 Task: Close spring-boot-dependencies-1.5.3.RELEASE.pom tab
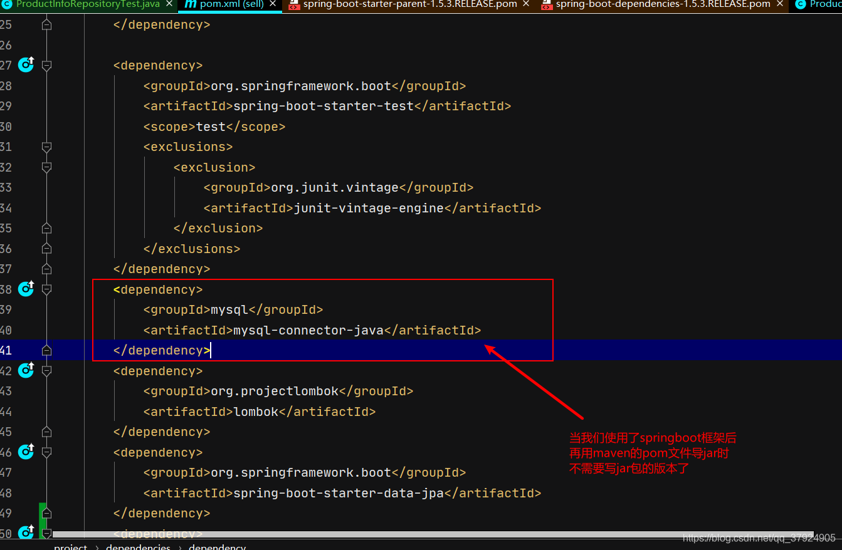[781, 4]
